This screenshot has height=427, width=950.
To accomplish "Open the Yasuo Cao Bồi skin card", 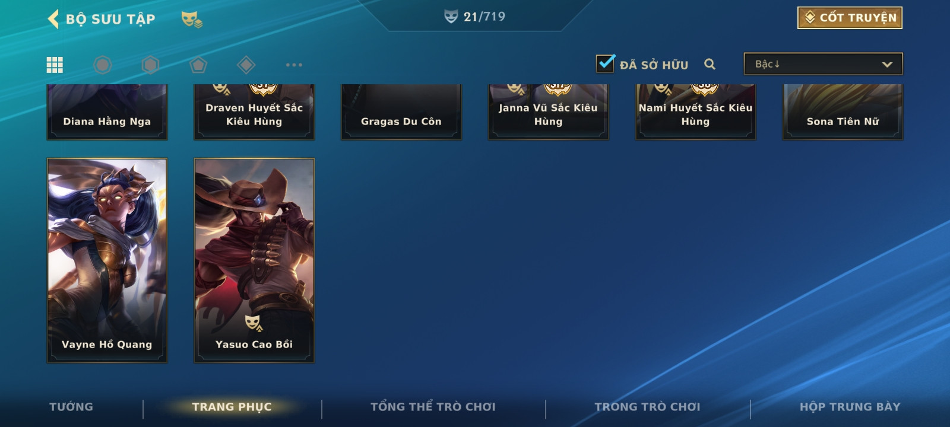I will pyautogui.click(x=254, y=260).
